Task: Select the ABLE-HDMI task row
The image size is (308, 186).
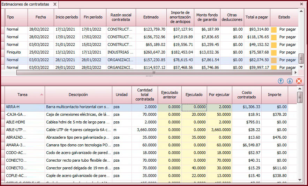Action: pyautogui.click(x=147, y=122)
